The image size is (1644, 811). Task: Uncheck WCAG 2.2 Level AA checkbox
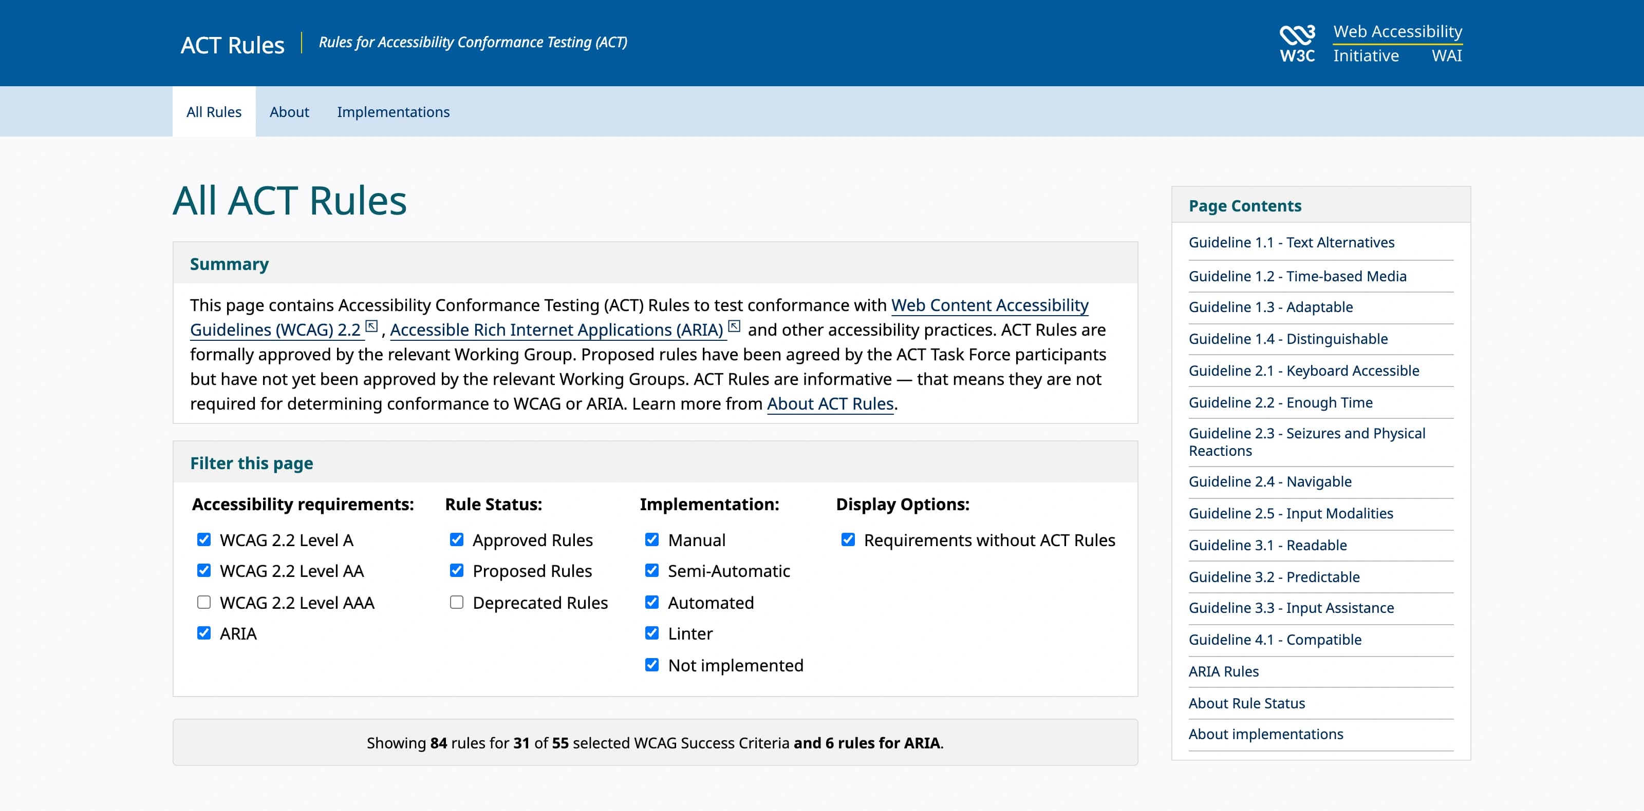pyautogui.click(x=203, y=570)
